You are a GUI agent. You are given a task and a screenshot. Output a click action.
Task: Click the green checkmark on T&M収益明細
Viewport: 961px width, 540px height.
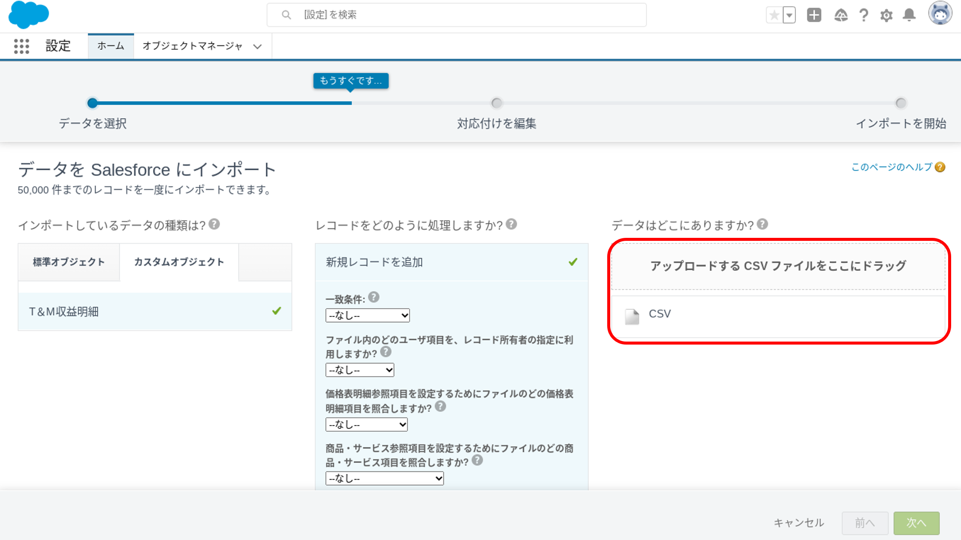(x=277, y=311)
